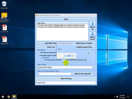The height and width of the screenshot is (99, 132).
Task: Click the pause seconds input field
Action: tap(54, 74)
